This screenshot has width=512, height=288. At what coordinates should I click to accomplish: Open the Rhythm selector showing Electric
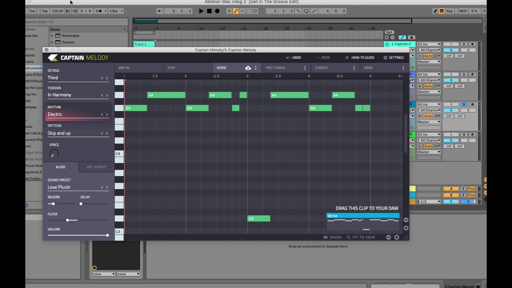coord(78,114)
